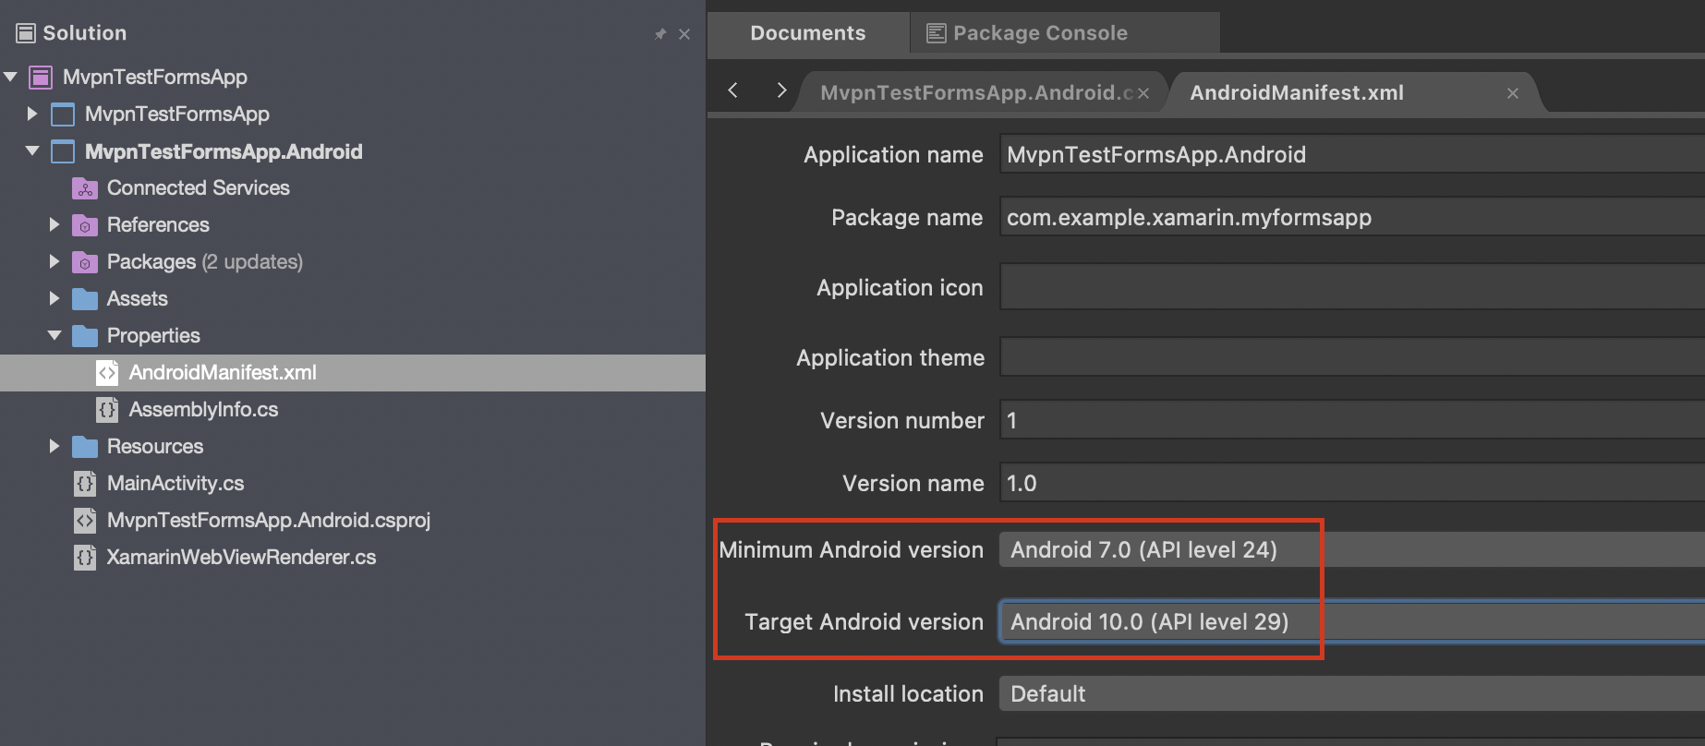1705x746 pixels.
Task: Click the Connected Services folder icon
Action: tap(85, 188)
